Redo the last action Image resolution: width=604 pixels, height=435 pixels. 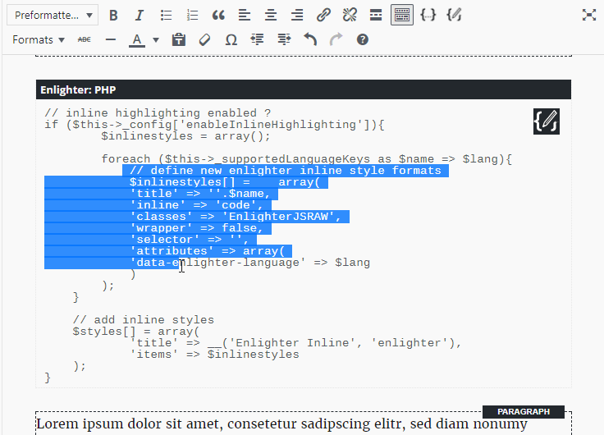(x=336, y=39)
